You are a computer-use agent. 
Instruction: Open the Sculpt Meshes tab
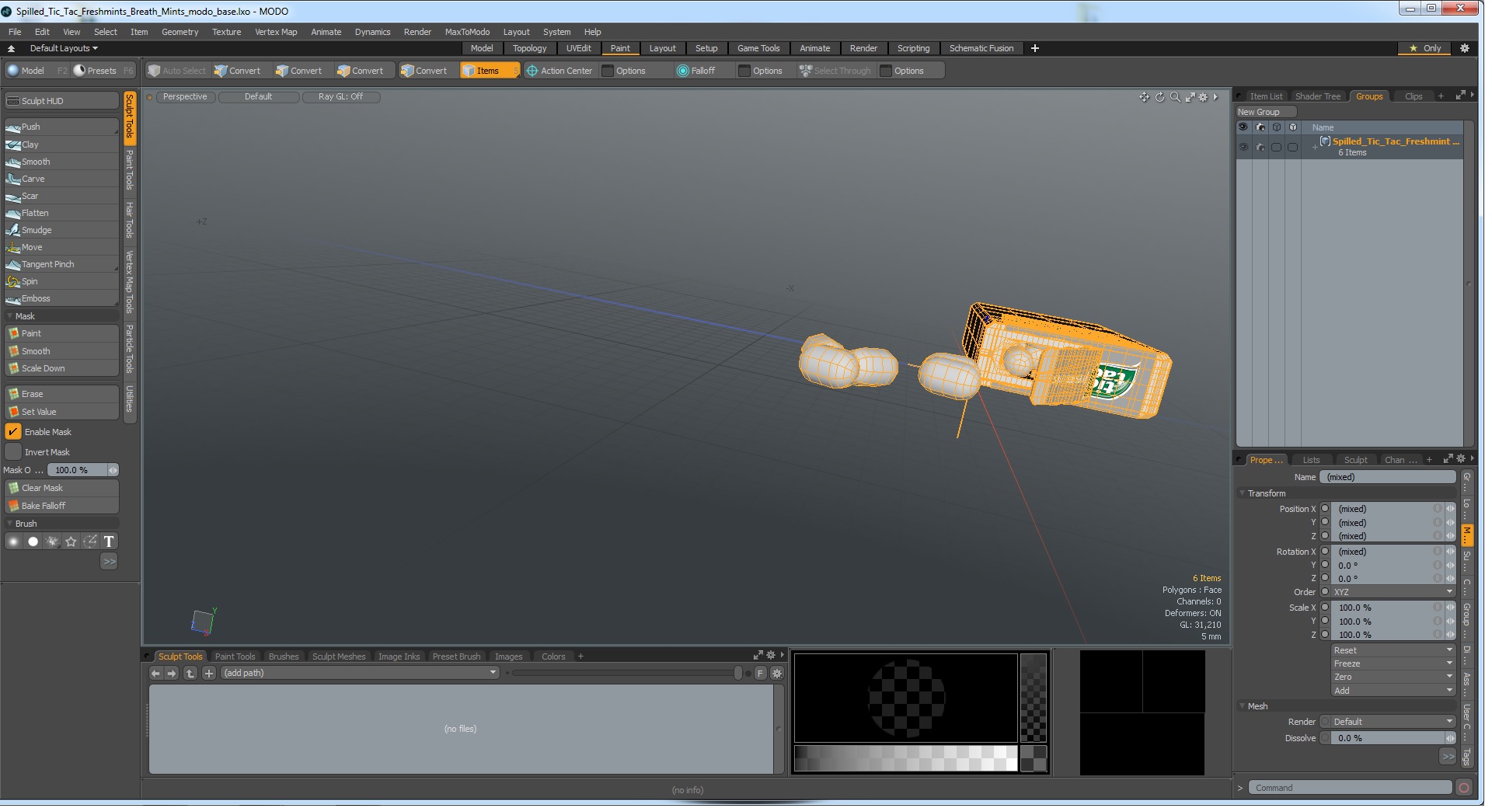338,657
